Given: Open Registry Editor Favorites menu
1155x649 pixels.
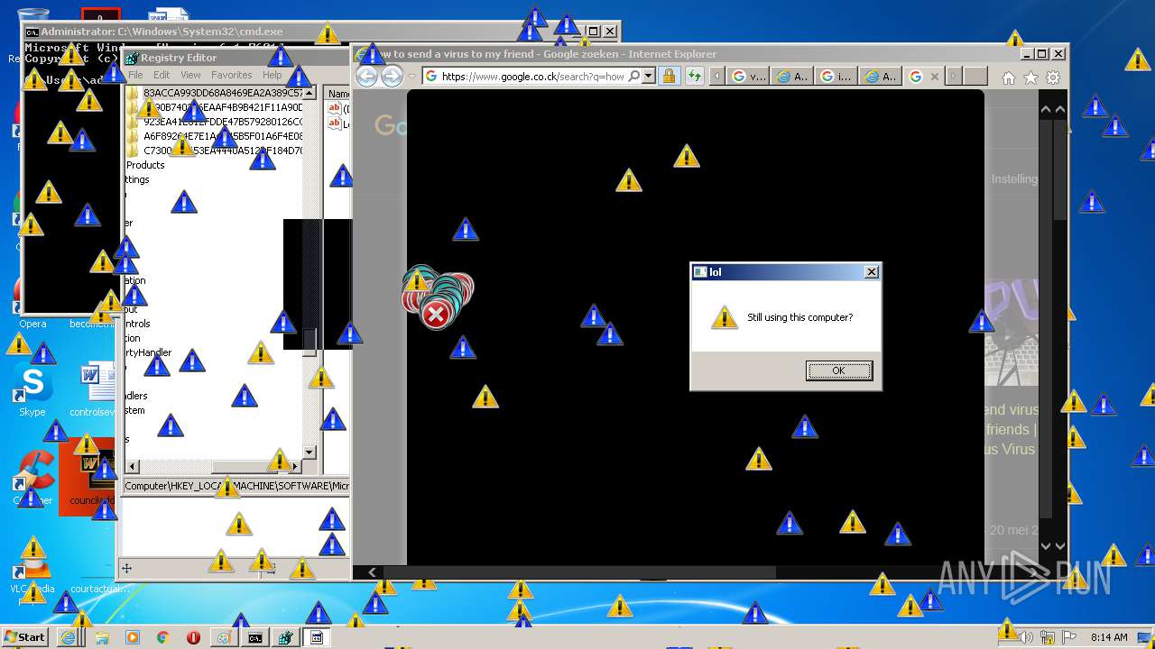Looking at the screenshot, I should pyautogui.click(x=232, y=75).
